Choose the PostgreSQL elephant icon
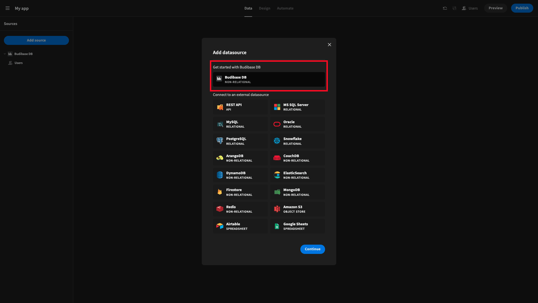 point(220,141)
